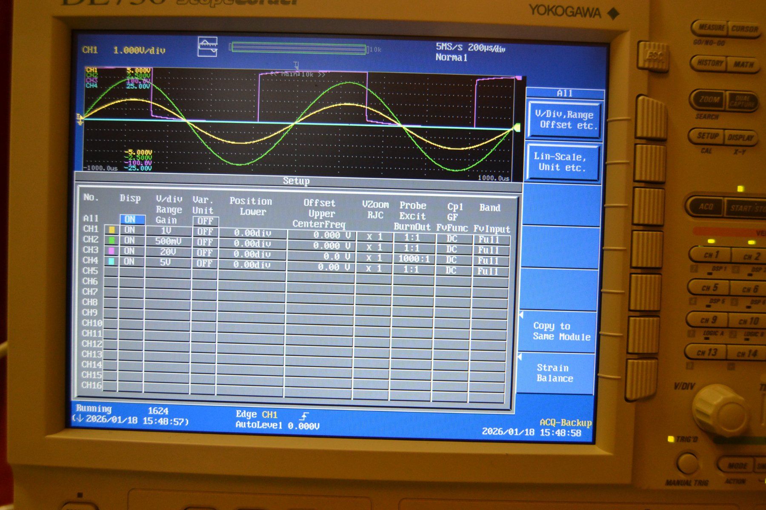766x510 pixels.
Task: Toggle All row Var OFF cell
Action: 206,221
